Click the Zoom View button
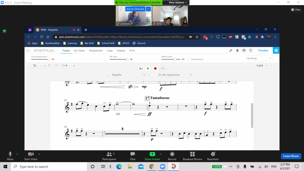 tap(296, 9)
